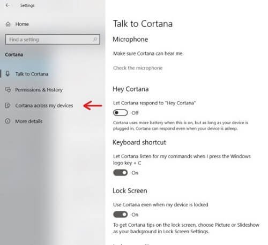Click the Cortana across my devices icon
Screen dimensions: 268x245
click(x=8, y=105)
